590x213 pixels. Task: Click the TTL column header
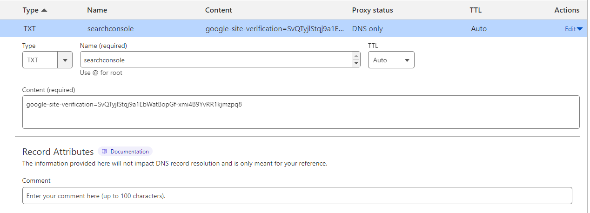click(476, 10)
